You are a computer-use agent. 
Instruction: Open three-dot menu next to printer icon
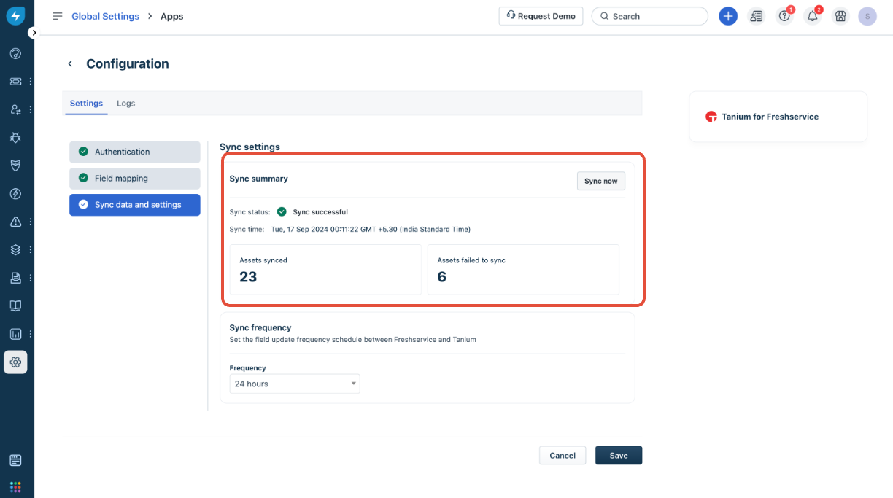[x=30, y=278]
